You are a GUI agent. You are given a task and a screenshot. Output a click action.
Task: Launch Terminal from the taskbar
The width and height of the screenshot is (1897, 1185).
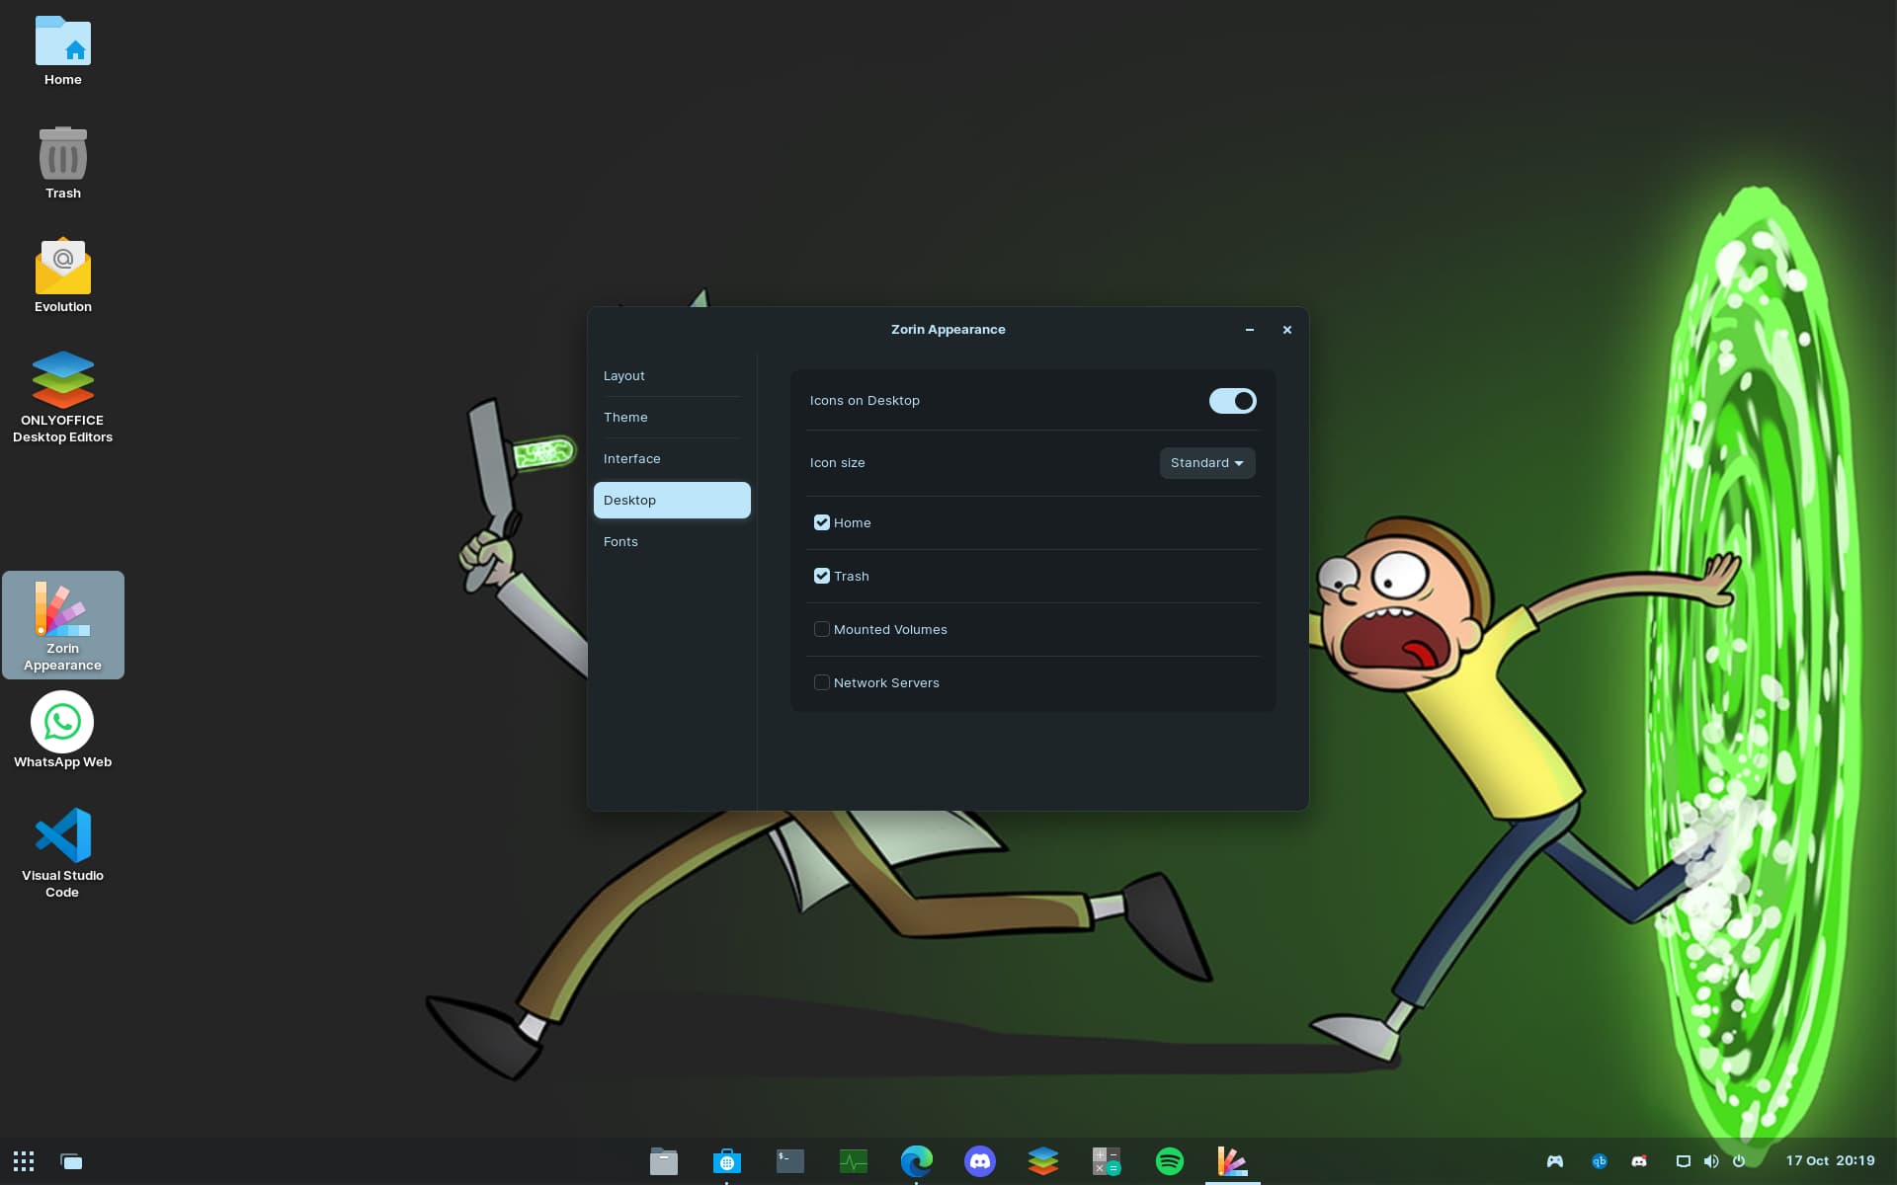click(790, 1161)
